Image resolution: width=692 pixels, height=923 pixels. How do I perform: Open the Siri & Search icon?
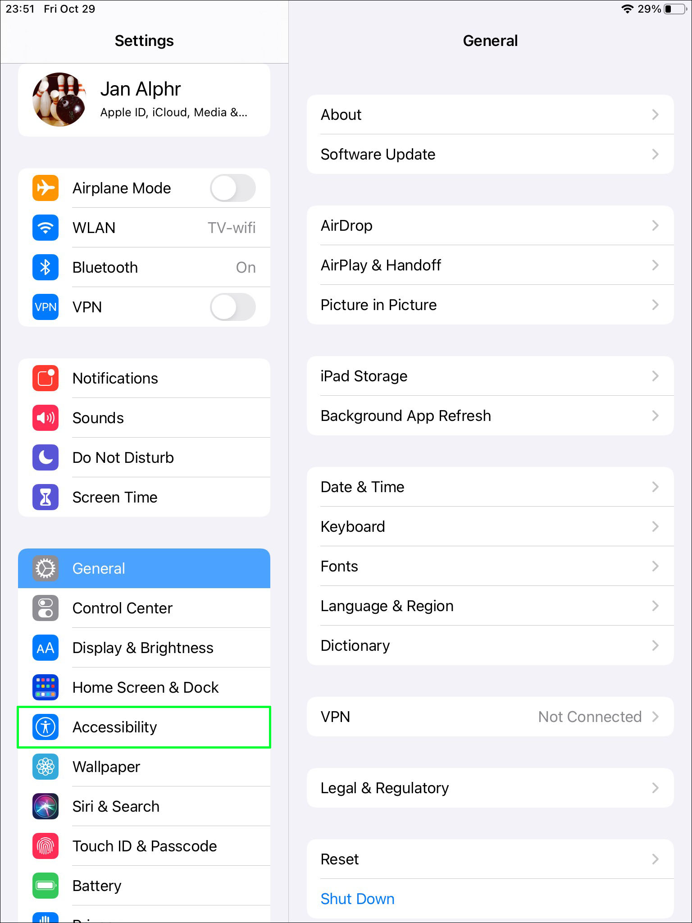[x=46, y=806]
